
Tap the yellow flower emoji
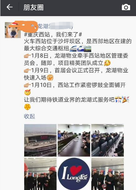coord(27,107)
